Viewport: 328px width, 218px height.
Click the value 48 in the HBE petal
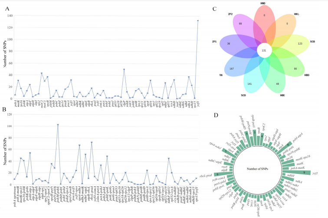(x=278, y=84)
